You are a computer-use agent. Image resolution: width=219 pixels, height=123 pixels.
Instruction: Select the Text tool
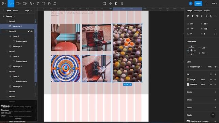38,4
